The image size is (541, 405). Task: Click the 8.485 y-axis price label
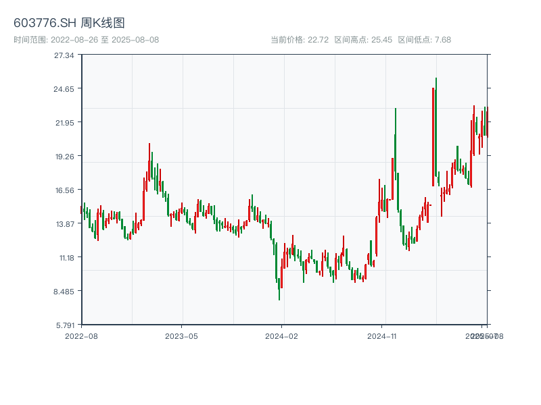tap(64, 292)
